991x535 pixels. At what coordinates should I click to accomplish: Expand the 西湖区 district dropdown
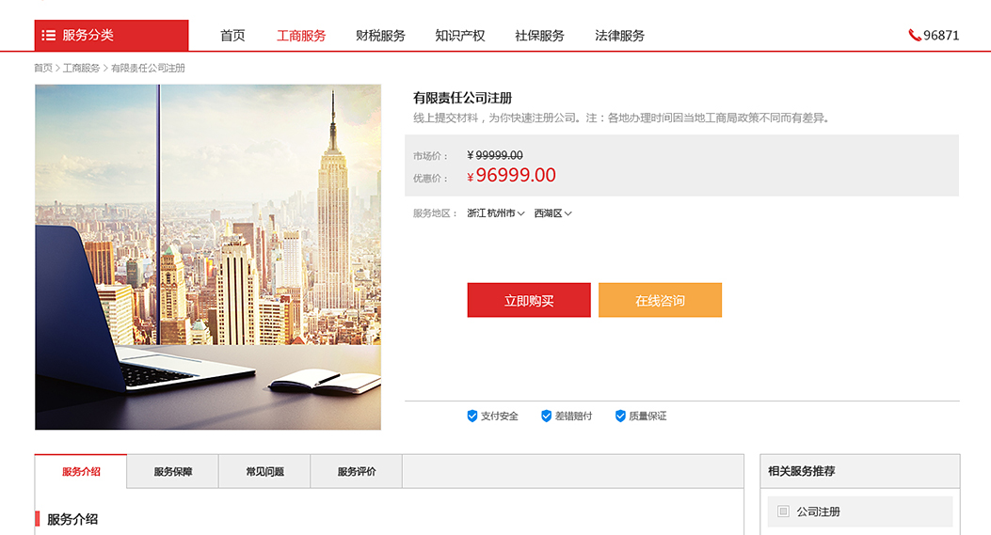[x=552, y=213]
